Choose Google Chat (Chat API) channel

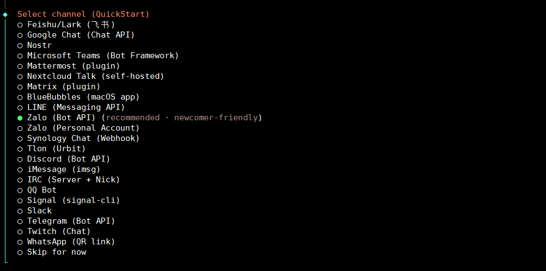[81, 35]
